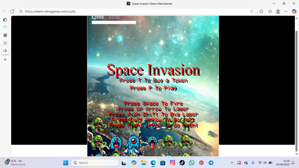
Task: Open the favorites list icon
Action: [x=270, y=11]
